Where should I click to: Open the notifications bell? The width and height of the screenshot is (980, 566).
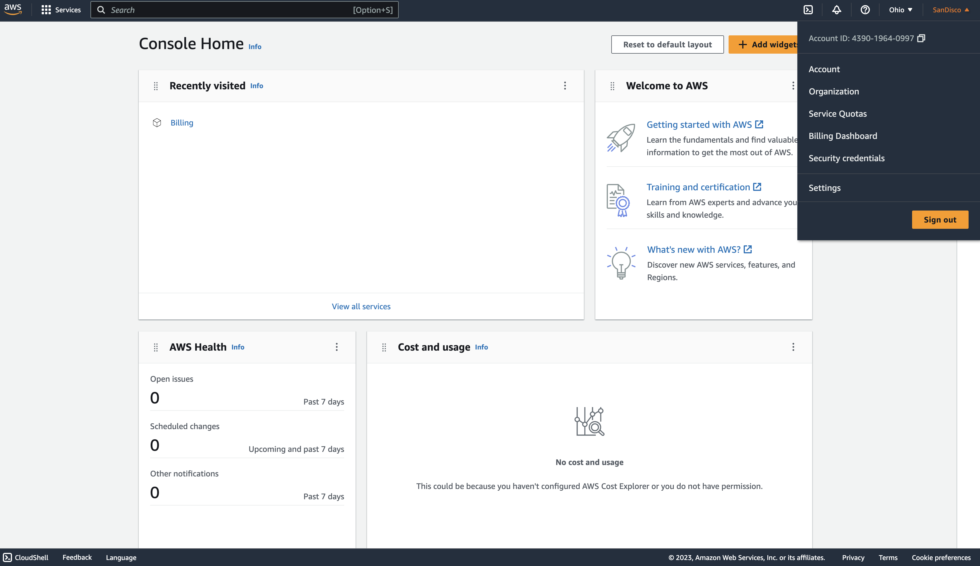[x=836, y=10]
